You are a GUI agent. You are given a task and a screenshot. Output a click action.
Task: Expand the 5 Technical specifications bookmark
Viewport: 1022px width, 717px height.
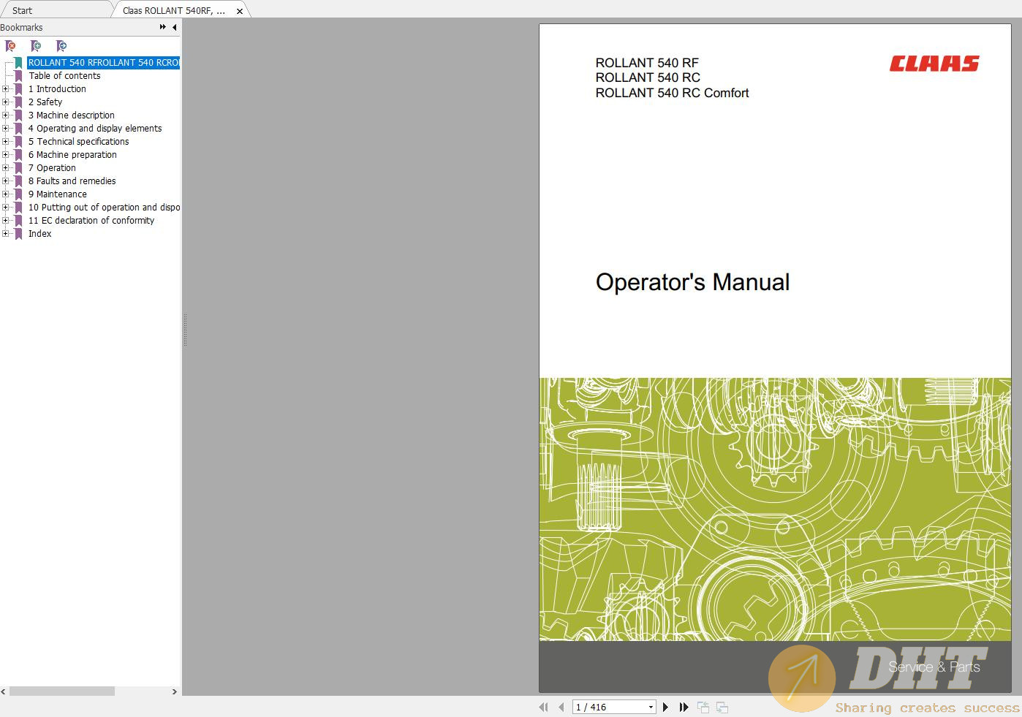tap(6, 142)
